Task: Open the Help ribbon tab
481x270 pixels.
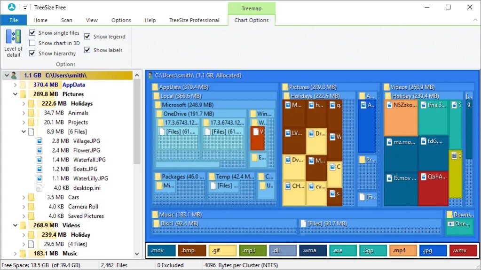Action: (150, 20)
